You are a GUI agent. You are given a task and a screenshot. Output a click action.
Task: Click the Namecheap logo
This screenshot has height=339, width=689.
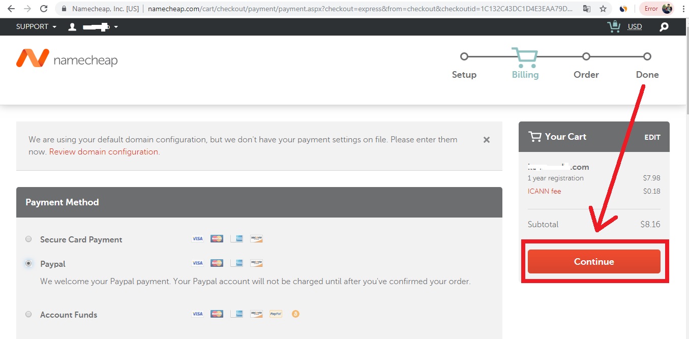67,59
